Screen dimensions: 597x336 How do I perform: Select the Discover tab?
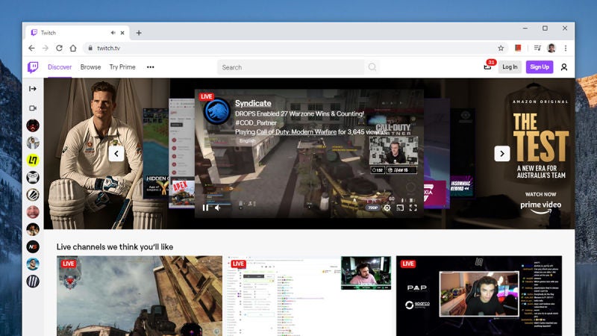click(x=60, y=67)
